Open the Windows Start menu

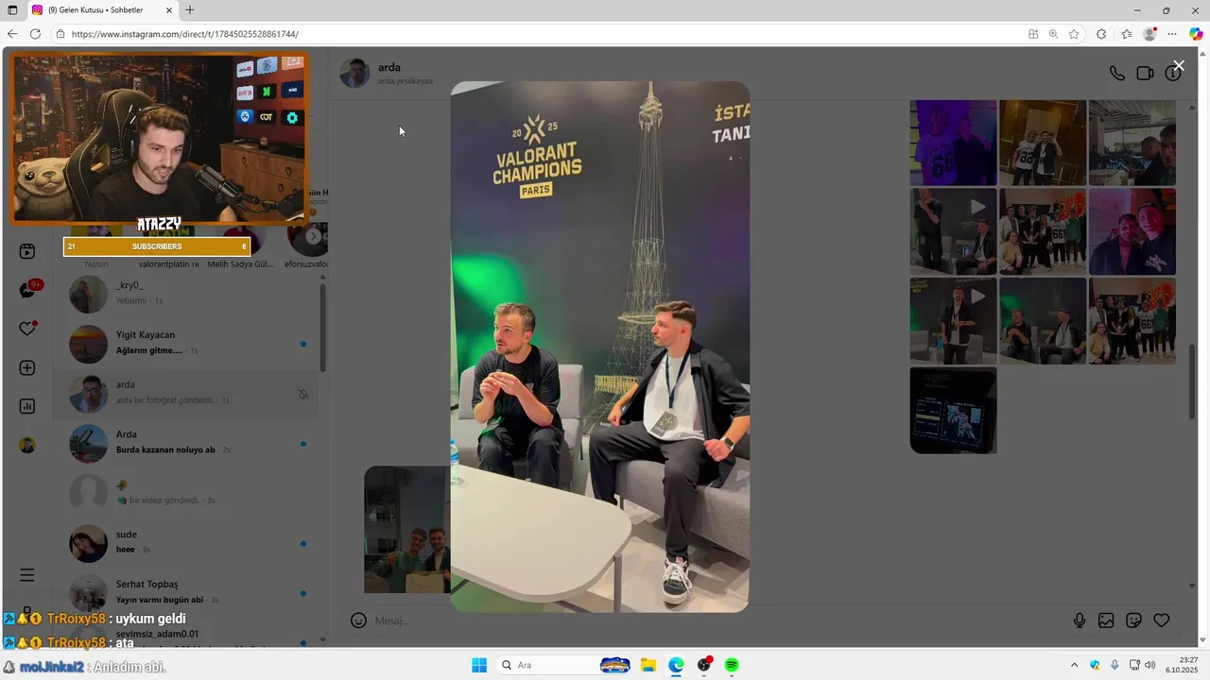[479, 665]
